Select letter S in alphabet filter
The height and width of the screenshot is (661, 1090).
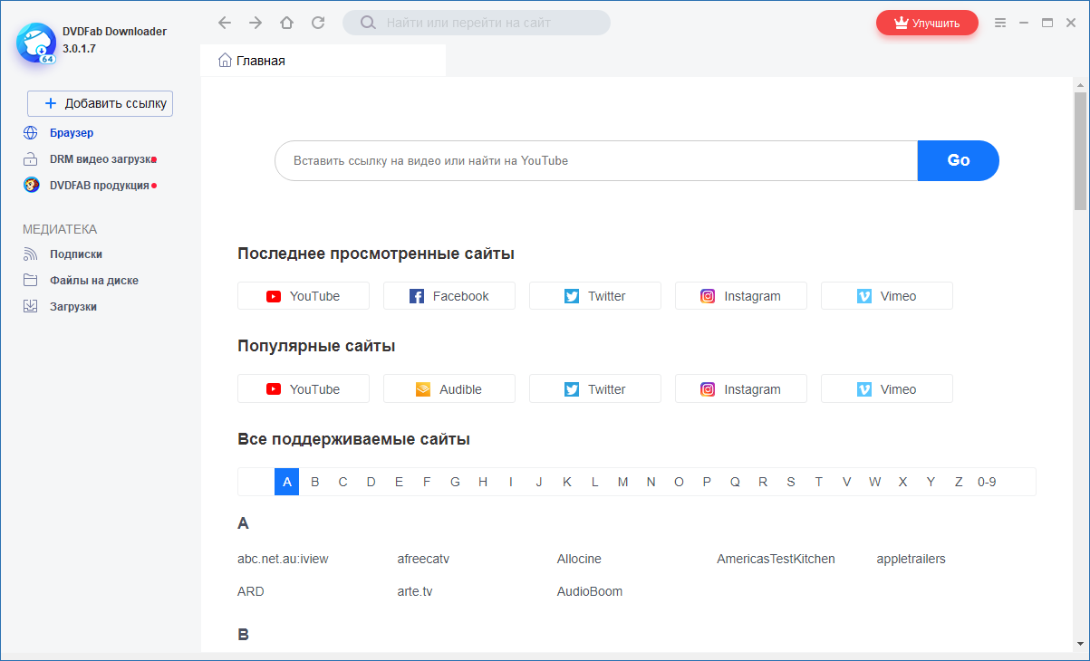(791, 482)
